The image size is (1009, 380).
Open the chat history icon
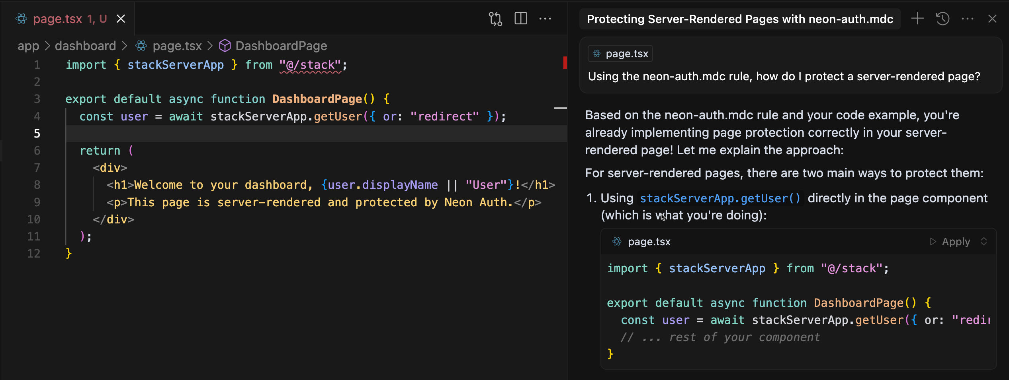(x=943, y=18)
